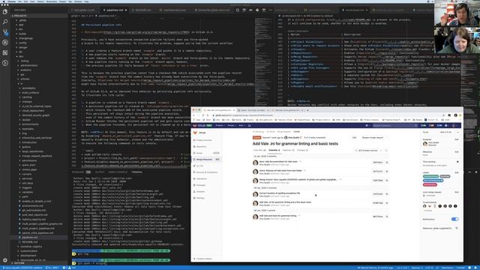The image size is (480, 270).
Task: Open the Groups dropdown in GitLab navbar
Action: tap(232, 125)
